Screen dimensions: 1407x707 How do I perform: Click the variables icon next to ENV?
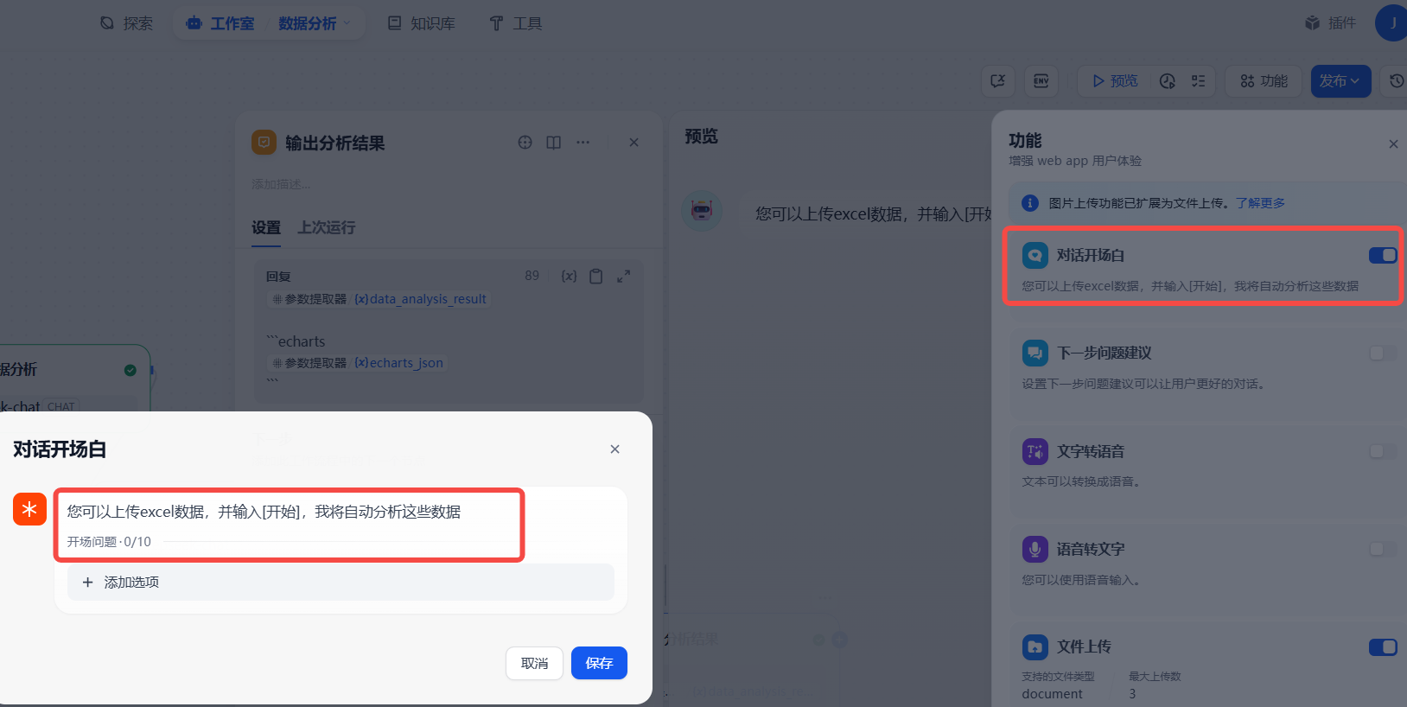coord(998,81)
